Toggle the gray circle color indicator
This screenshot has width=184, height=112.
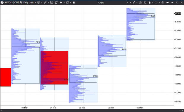click(x=156, y=2)
